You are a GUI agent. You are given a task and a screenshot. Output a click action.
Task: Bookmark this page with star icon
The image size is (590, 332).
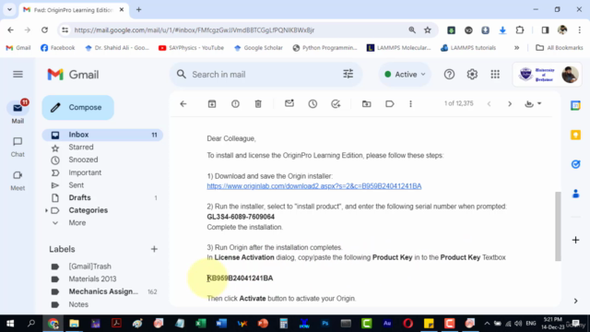point(428,30)
